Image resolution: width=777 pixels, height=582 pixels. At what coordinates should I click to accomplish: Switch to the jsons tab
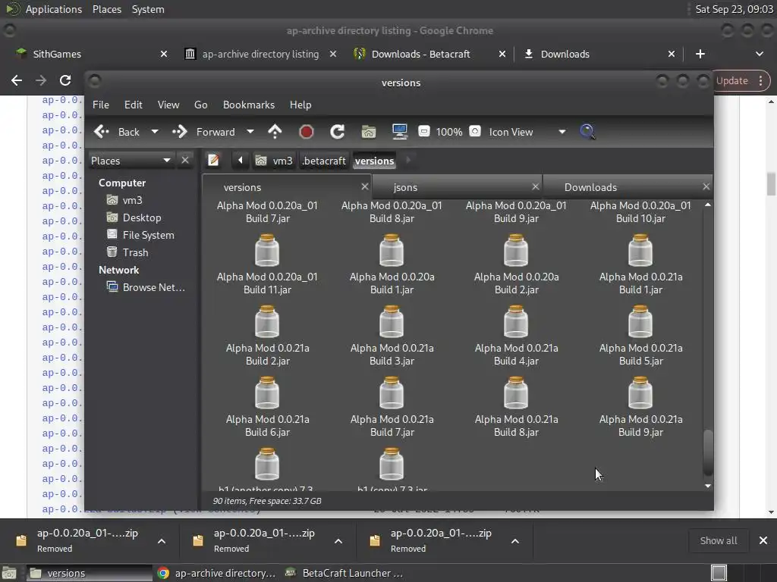(x=406, y=187)
